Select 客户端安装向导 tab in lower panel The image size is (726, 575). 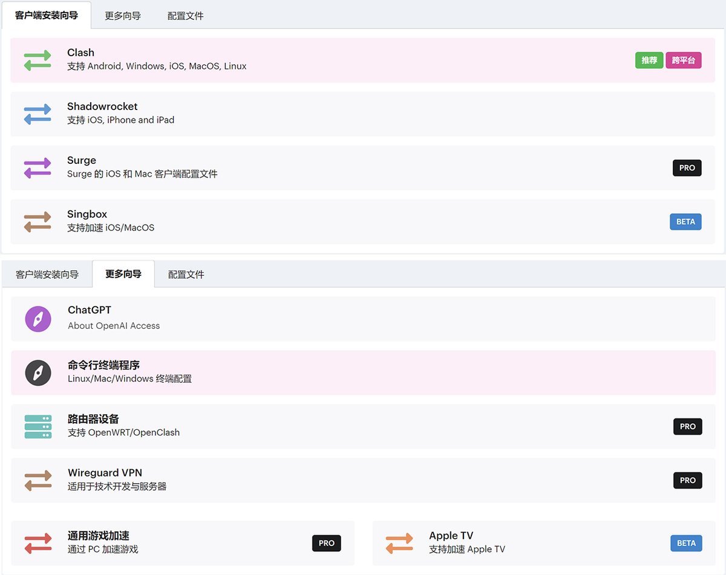tap(47, 275)
